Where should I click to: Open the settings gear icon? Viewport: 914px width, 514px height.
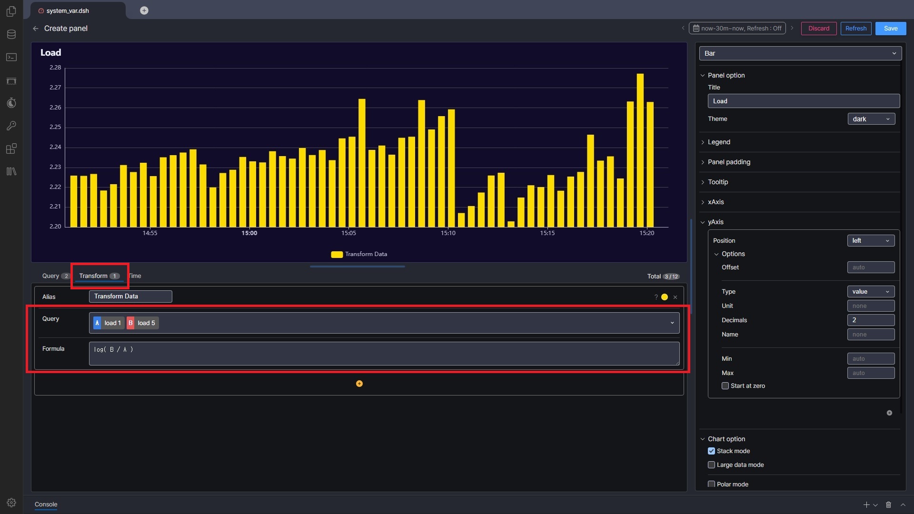pyautogui.click(x=11, y=503)
